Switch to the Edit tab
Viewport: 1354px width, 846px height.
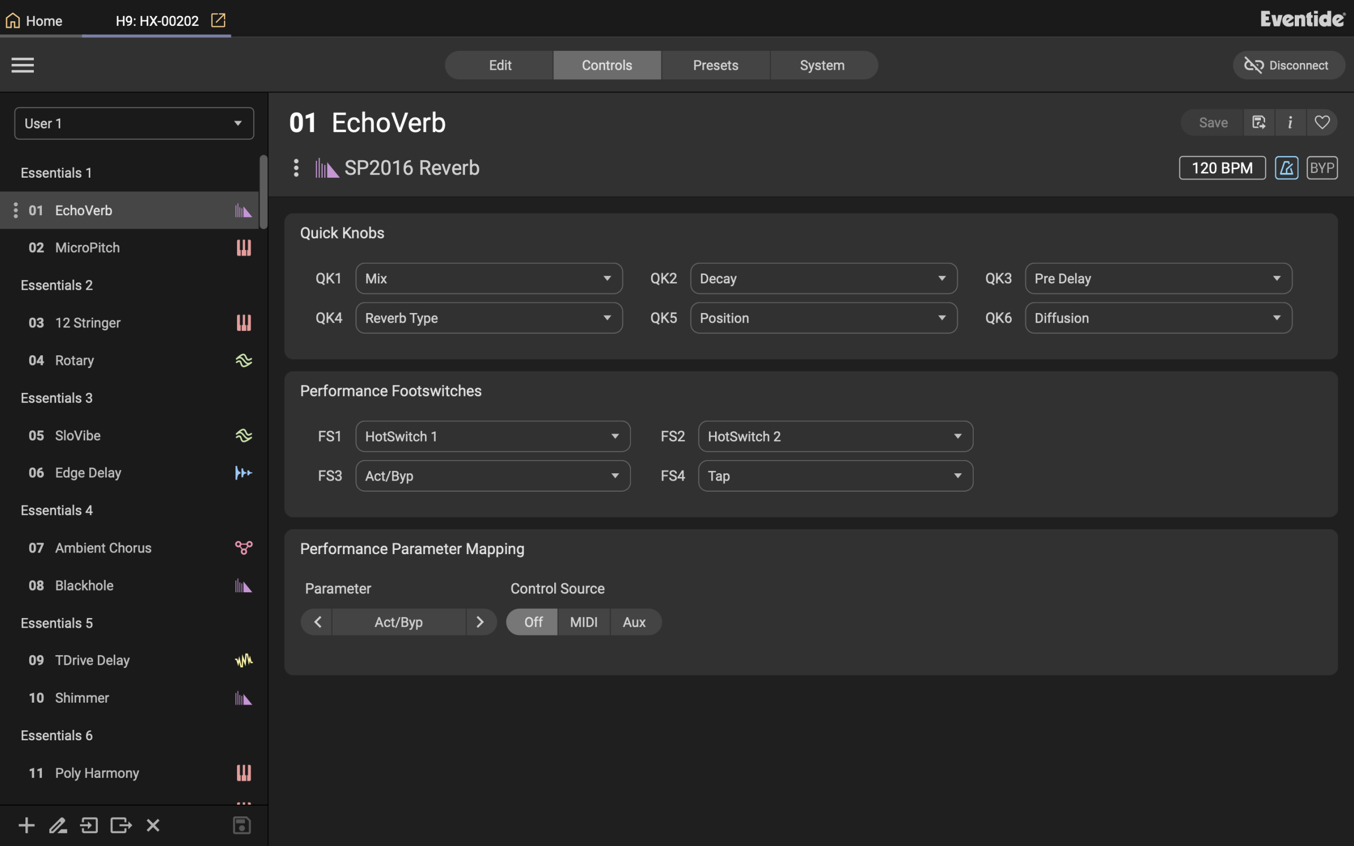499,65
